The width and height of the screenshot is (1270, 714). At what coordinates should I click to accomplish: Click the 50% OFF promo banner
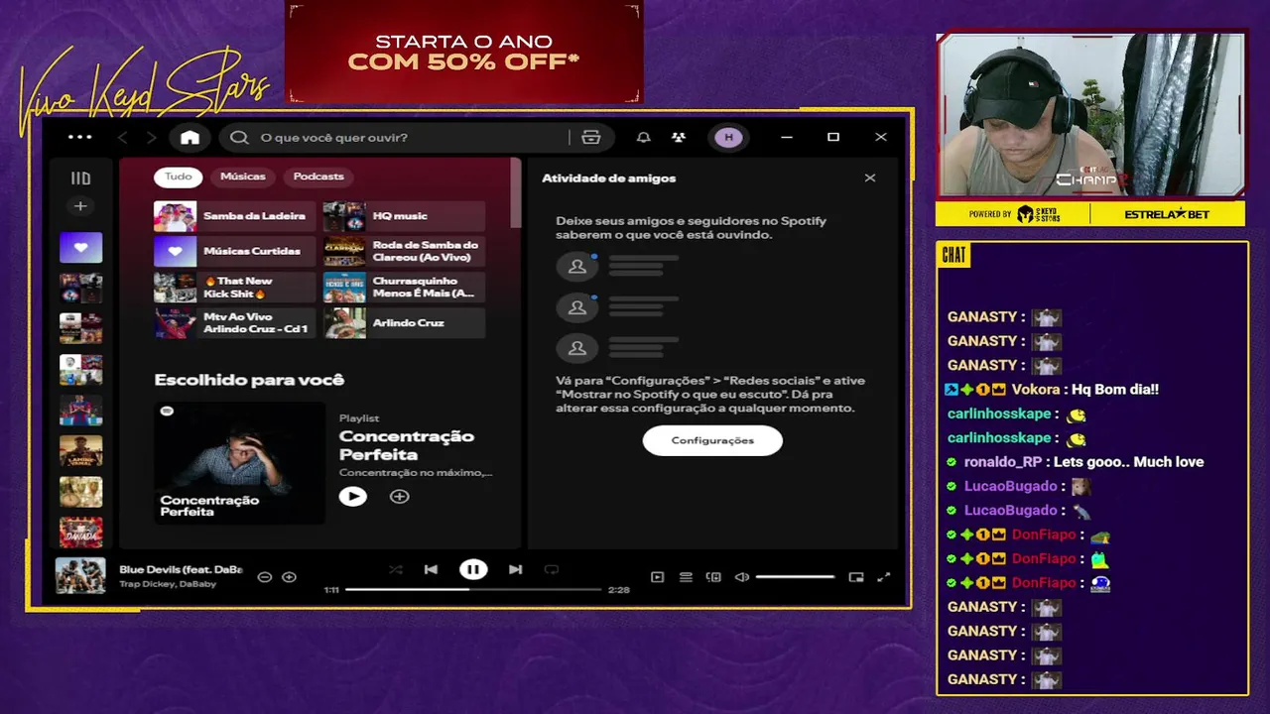pyautogui.click(x=463, y=52)
